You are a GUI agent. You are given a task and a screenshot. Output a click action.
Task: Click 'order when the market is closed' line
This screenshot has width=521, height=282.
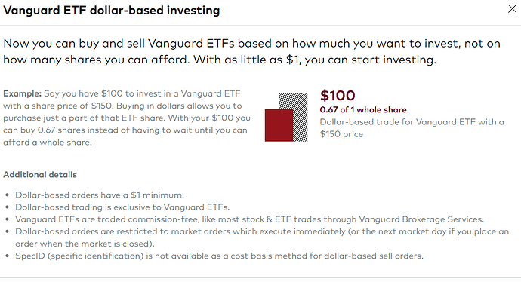click(85, 244)
